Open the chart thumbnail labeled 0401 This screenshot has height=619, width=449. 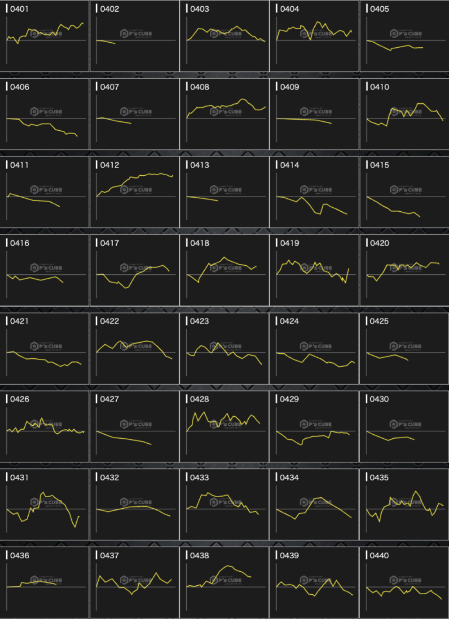pos(45,36)
